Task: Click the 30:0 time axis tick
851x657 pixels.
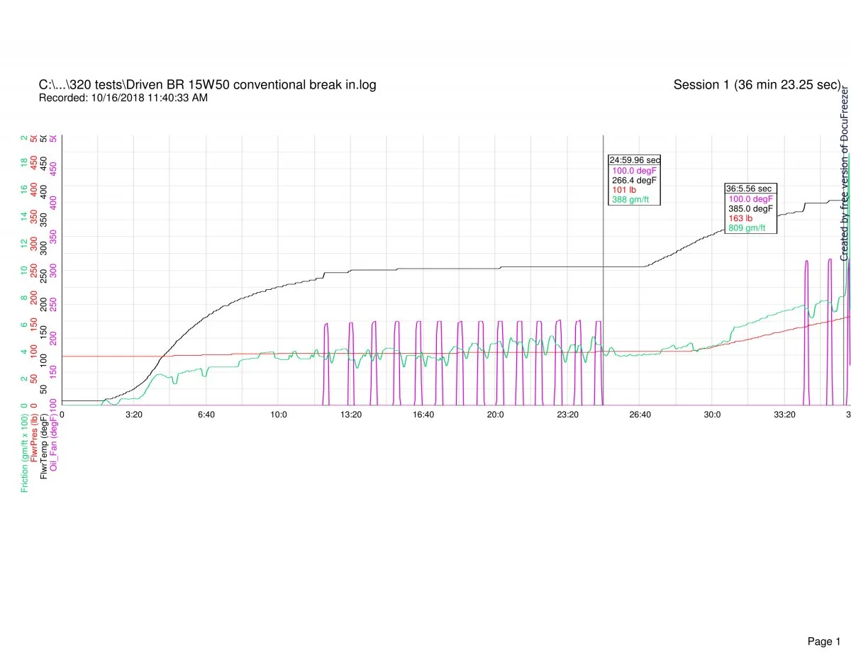Action: pos(712,415)
